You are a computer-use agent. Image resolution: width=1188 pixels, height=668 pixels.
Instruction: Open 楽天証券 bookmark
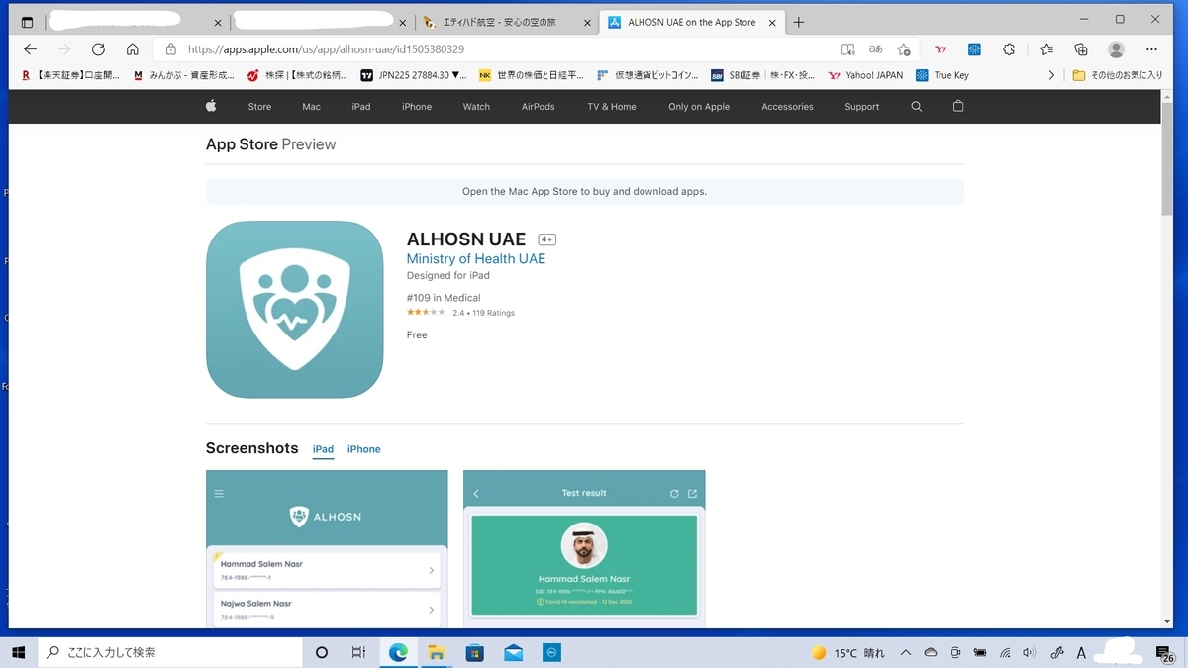tap(70, 75)
